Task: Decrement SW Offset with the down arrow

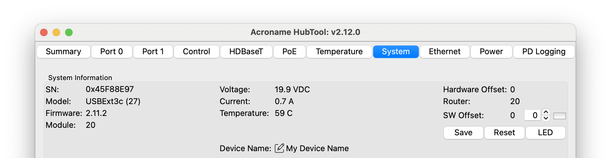Action: point(546,118)
